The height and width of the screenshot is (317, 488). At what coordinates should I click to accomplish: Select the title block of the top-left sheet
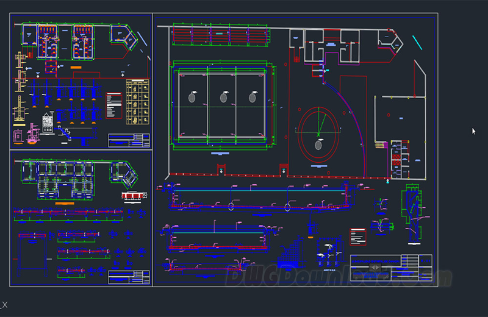pos(129,140)
